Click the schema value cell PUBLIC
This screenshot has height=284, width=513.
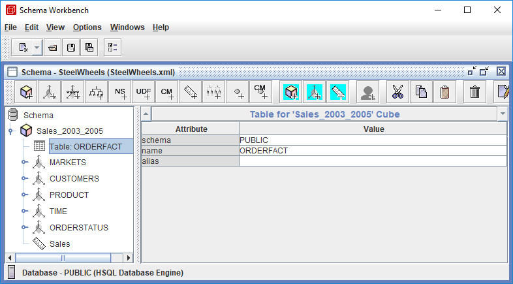coord(373,140)
